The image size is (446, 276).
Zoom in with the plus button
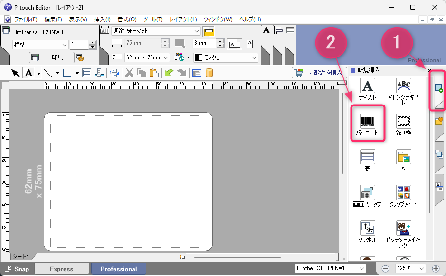[436, 268]
